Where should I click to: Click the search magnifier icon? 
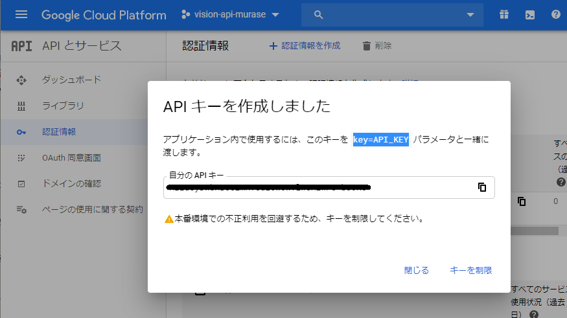pyautogui.click(x=318, y=15)
